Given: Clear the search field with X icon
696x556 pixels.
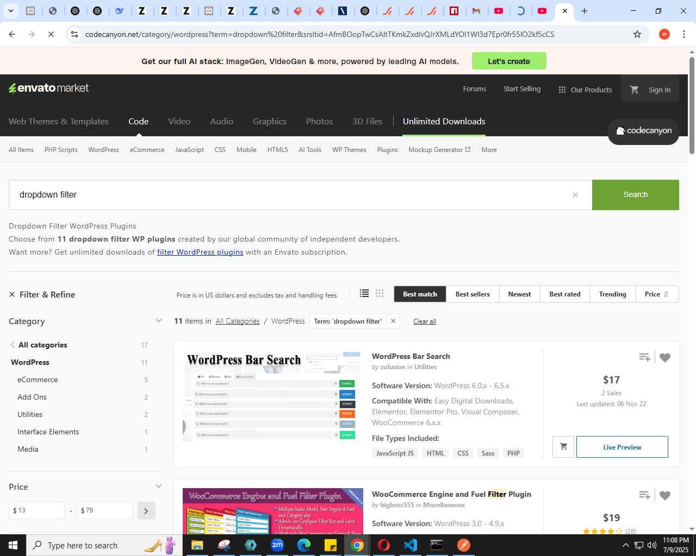Looking at the screenshot, I should [575, 195].
